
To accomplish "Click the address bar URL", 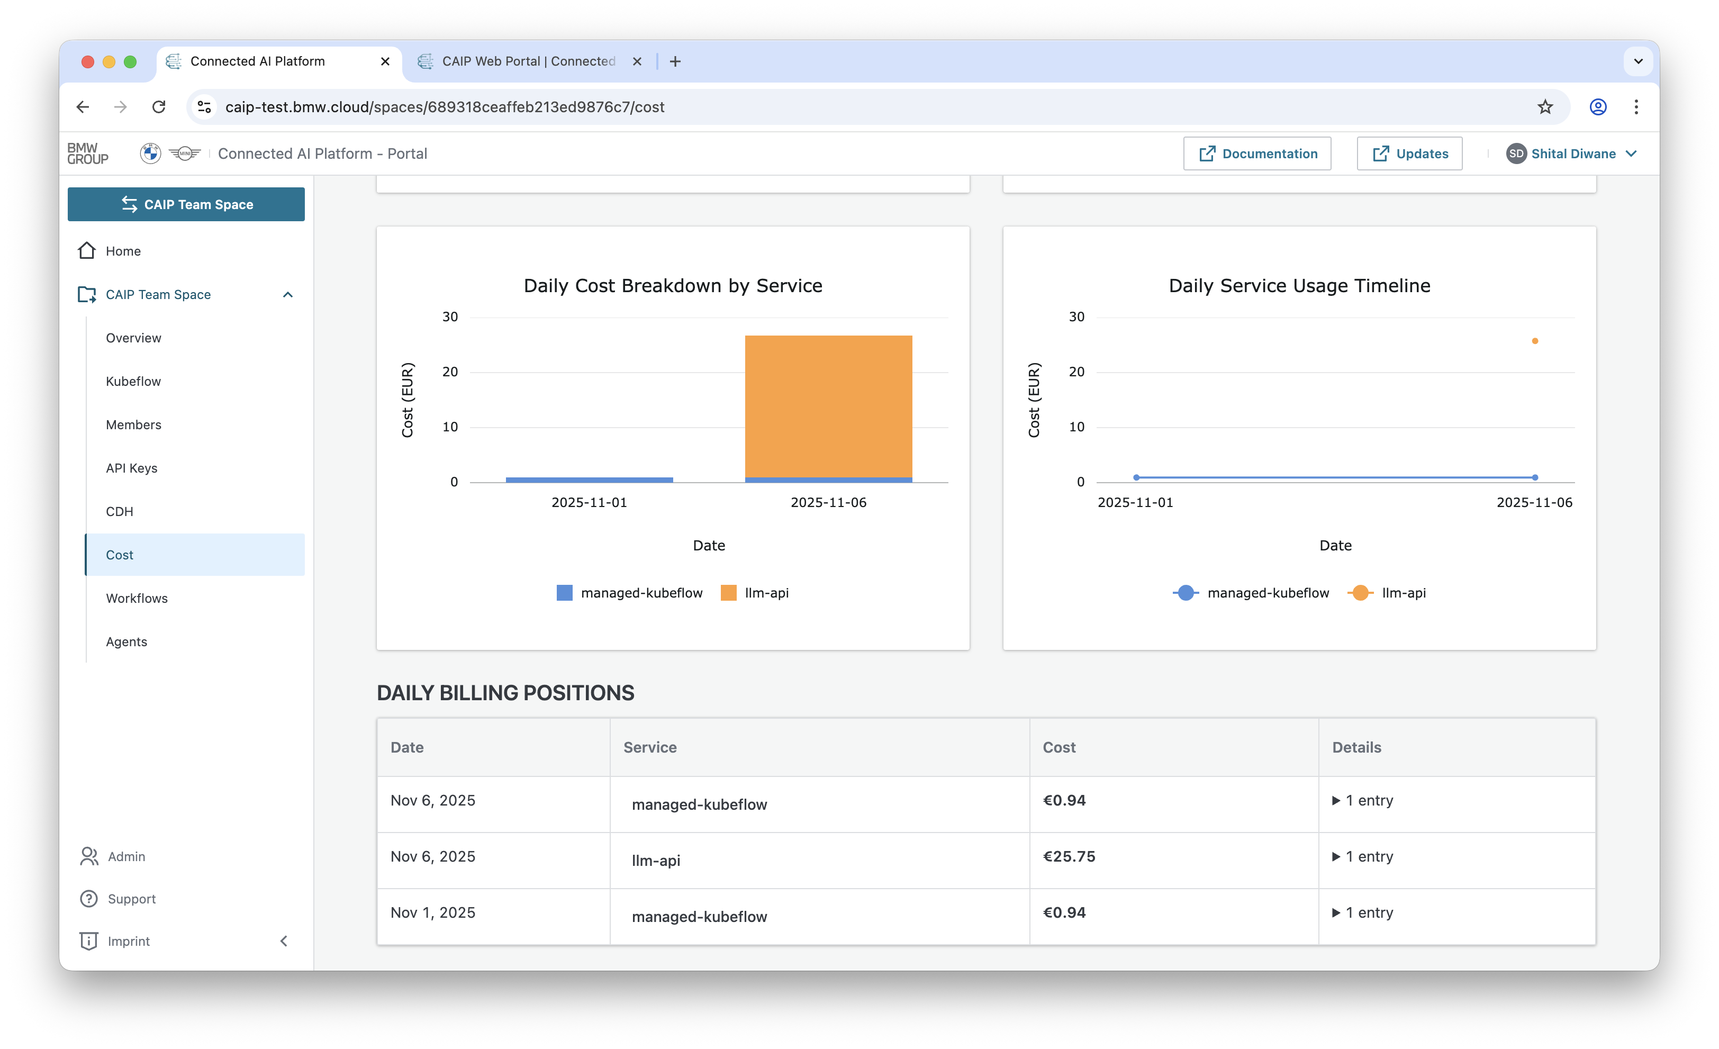I will click(x=445, y=107).
